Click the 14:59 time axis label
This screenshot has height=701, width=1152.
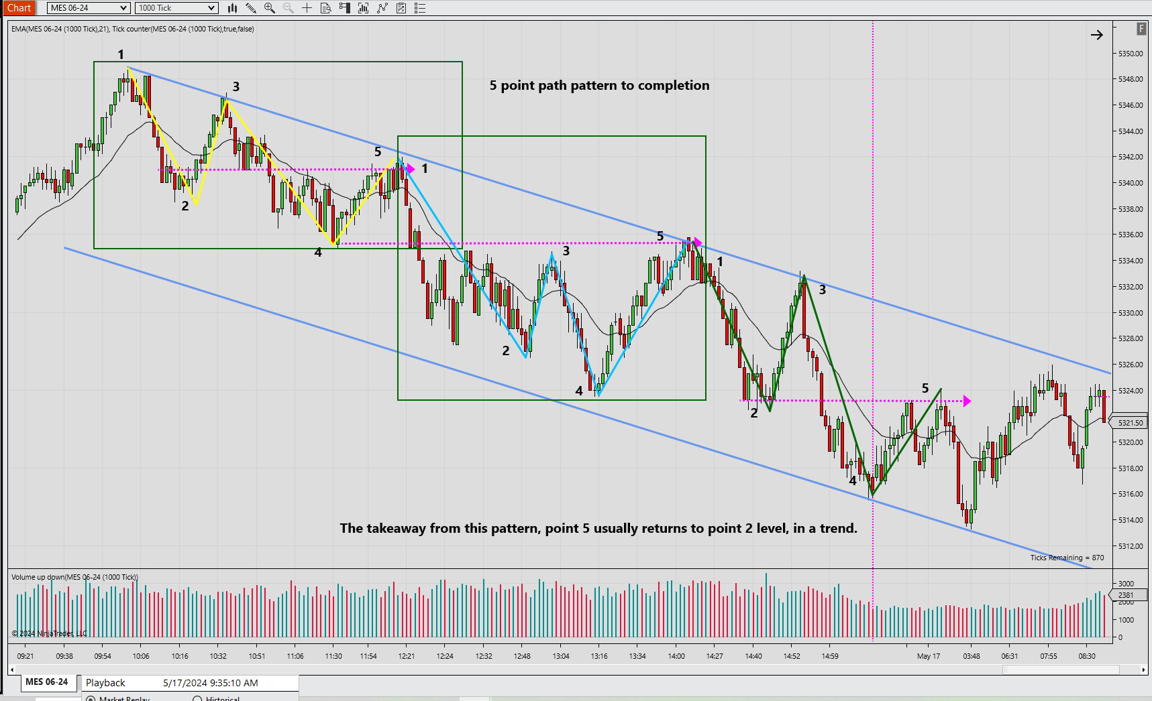[x=830, y=656]
